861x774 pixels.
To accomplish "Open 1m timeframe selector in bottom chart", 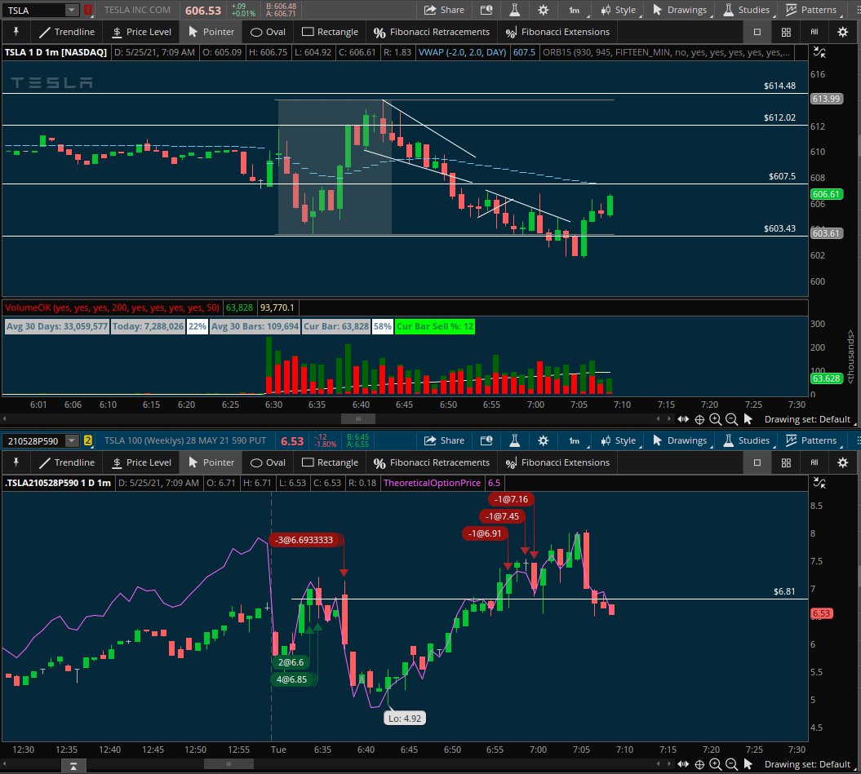I will click(x=575, y=440).
